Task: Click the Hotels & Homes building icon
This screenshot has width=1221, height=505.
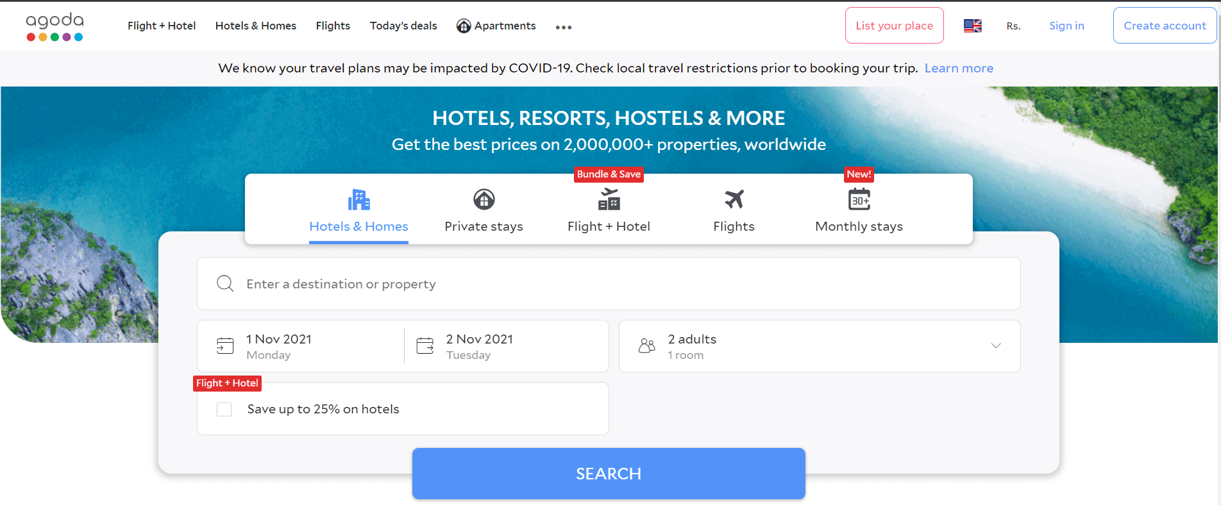Action: [358, 199]
